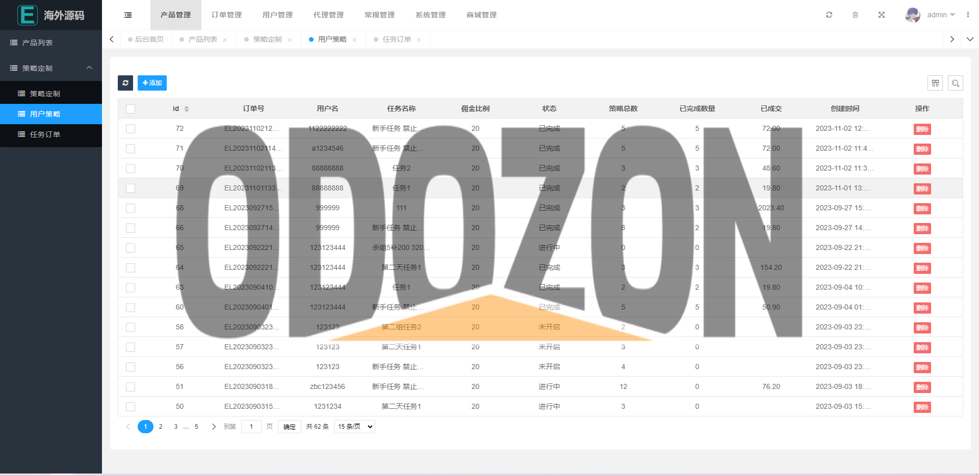Viewport: 979px width, 475px height.
Task: Click the 76.20 已成交 value
Action: [x=771, y=387]
